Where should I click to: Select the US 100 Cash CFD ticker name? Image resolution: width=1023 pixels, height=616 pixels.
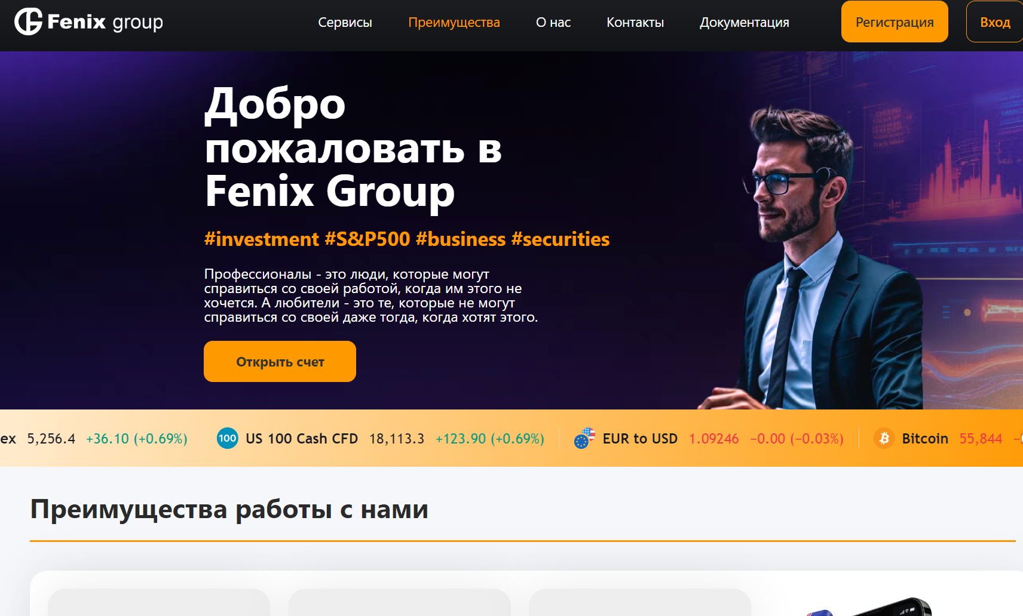click(x=302, y=438)
